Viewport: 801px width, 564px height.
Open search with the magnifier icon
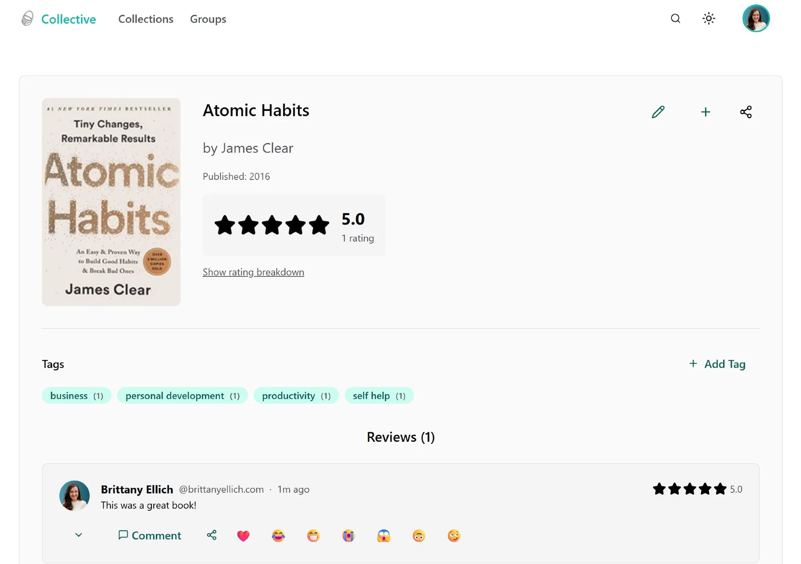[x=676, y=18]
